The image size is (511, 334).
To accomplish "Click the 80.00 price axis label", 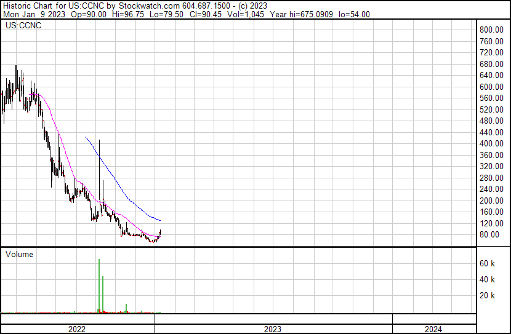I will coord(494,234).
